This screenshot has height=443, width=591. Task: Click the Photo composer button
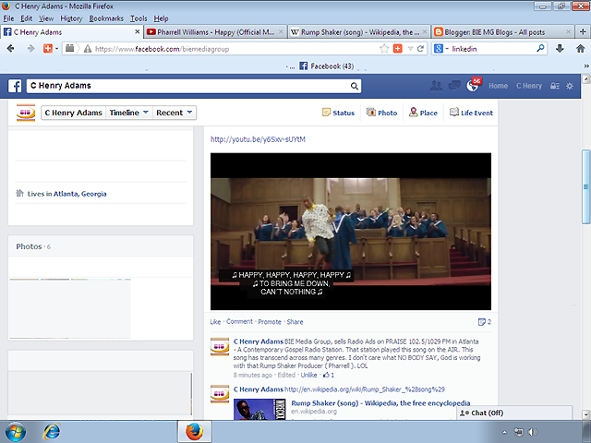click(x=381, y=113)
